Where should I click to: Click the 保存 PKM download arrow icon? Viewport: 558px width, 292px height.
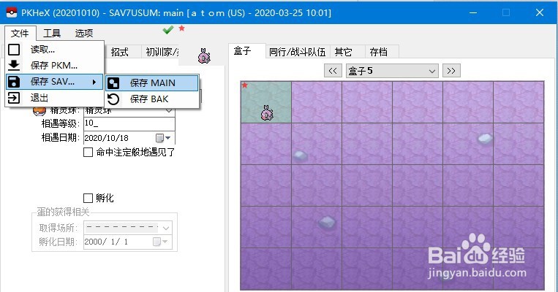tap(14, 66)
